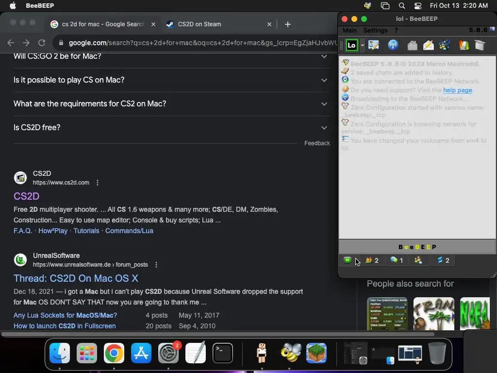497x373 pixels.
Task: Click the padlock site info icon in address bar
Action: tap(61, 43)
